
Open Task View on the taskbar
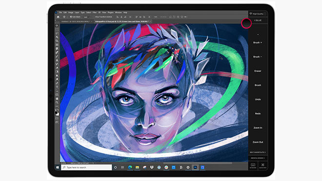coord(122,167)
